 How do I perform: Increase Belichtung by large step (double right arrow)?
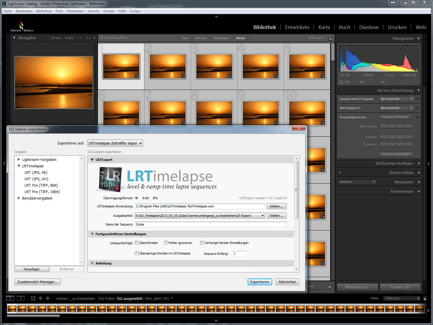(x=409, y=126)
